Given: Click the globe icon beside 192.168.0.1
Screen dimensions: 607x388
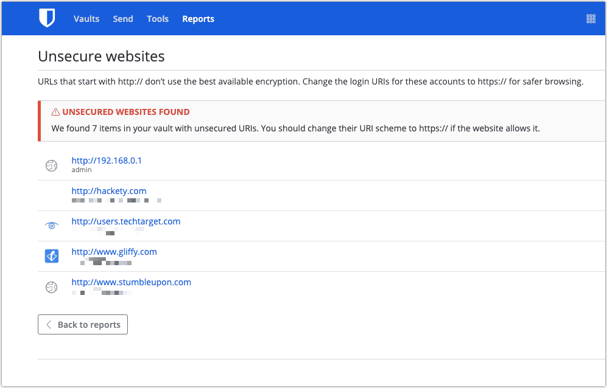Looking at the screenshot, I should (x=52, y=165).
